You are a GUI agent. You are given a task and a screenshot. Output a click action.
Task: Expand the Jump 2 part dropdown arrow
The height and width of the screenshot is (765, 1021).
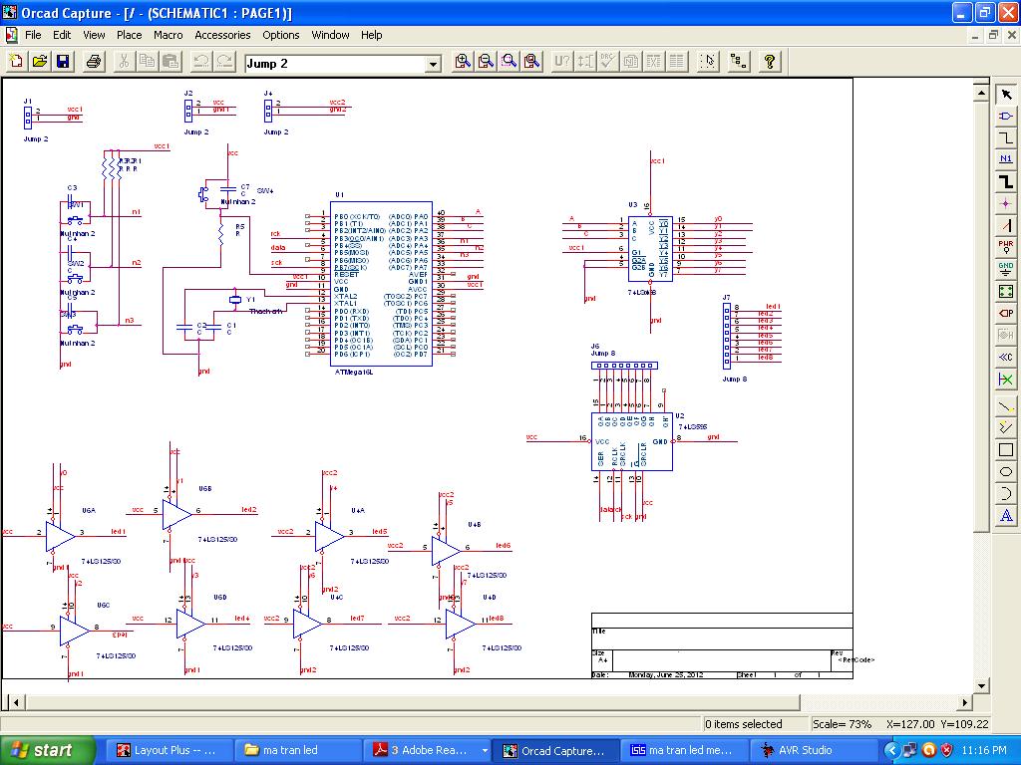click(x=433, y=64)
